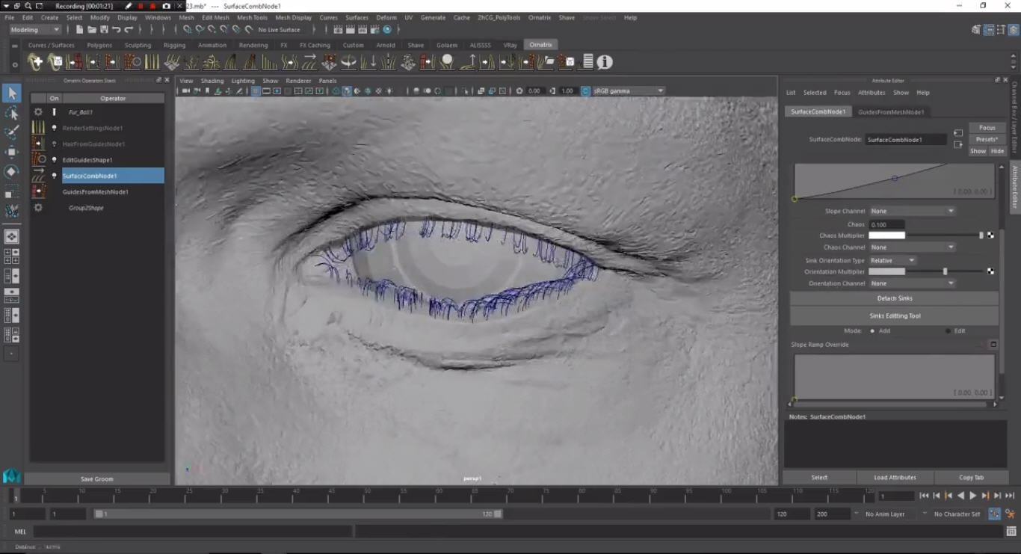Switch to the Sculpting shelf tab
Image resolution: width=1021 pixels, height=554 pixels.
point(138,45)
